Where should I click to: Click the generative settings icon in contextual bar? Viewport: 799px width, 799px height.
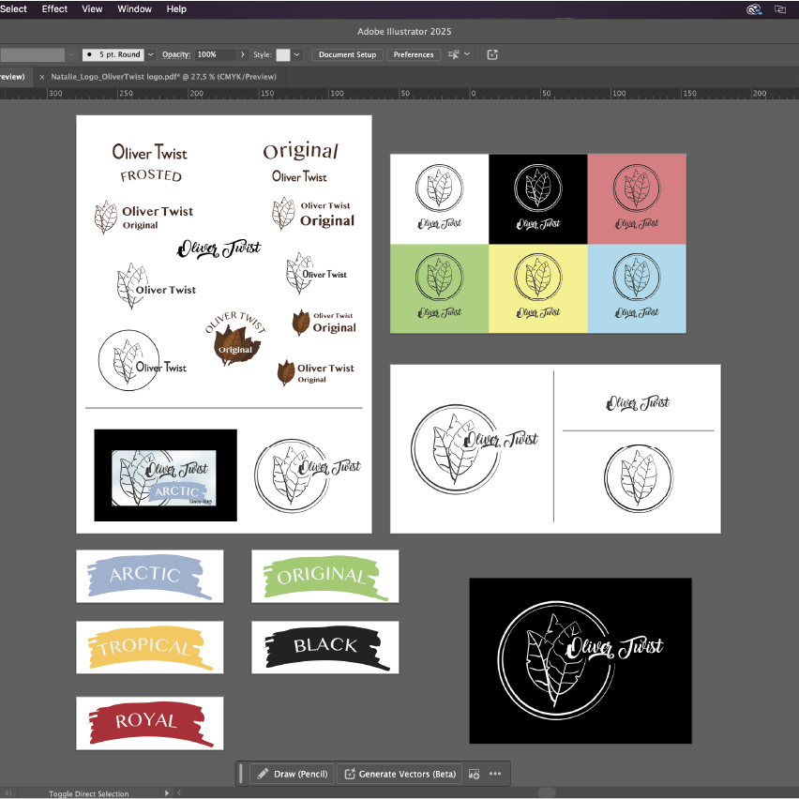[x=475, y=774]
